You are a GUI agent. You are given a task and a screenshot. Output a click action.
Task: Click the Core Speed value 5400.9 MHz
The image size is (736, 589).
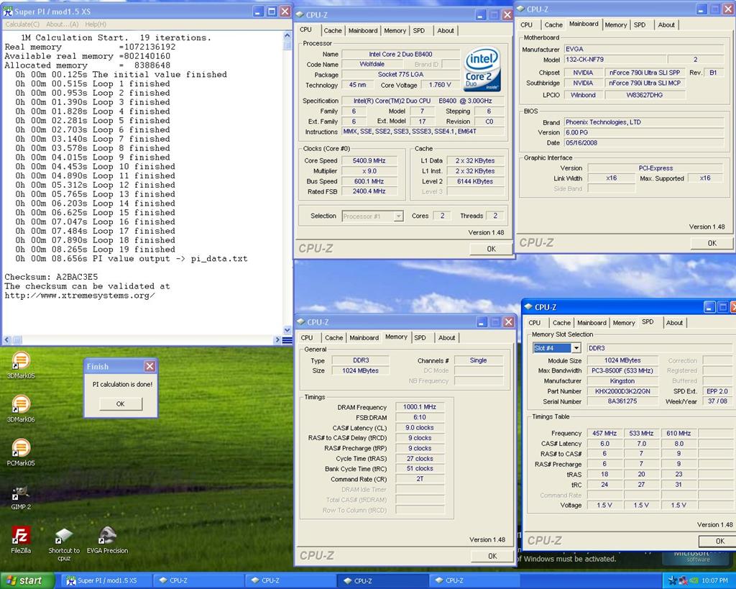click(369, 160)
